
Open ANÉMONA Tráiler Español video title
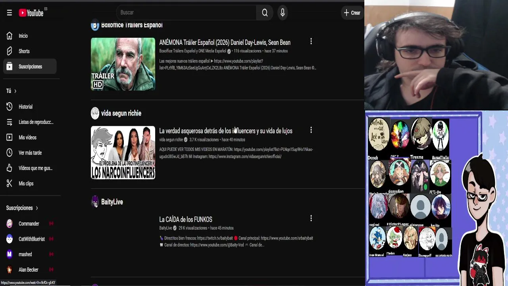click(x=225, y=43)
